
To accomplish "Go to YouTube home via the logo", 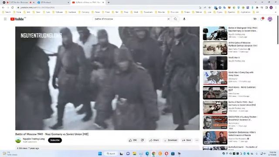I will point(17,19).
